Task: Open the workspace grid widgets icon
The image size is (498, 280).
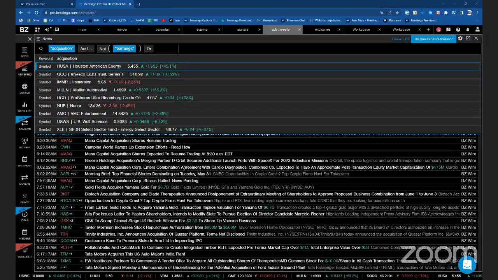Action: click(37, 30)
